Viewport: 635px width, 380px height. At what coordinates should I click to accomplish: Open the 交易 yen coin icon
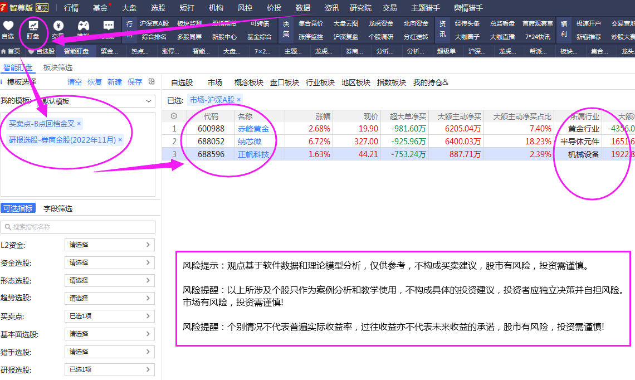(x=58, y=26)
